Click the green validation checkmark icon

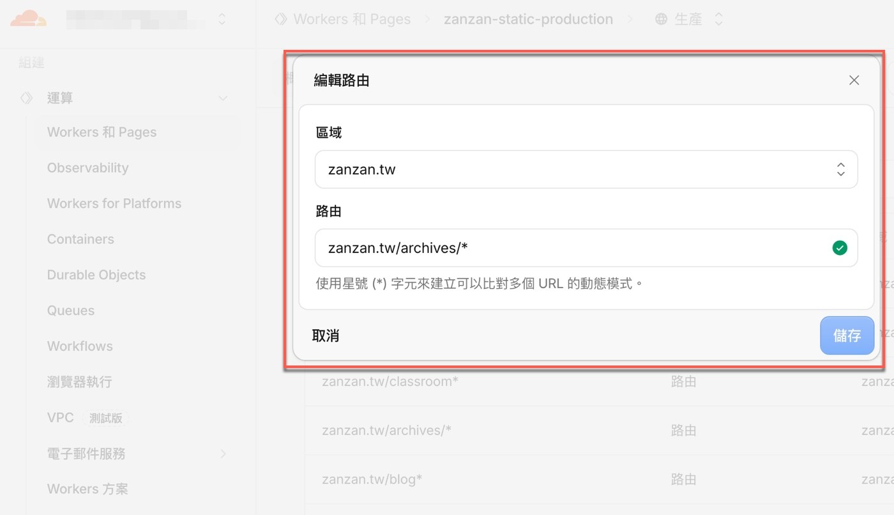(840, 248)
